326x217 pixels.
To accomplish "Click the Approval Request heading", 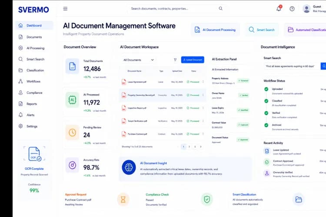I will pos(76,194).
